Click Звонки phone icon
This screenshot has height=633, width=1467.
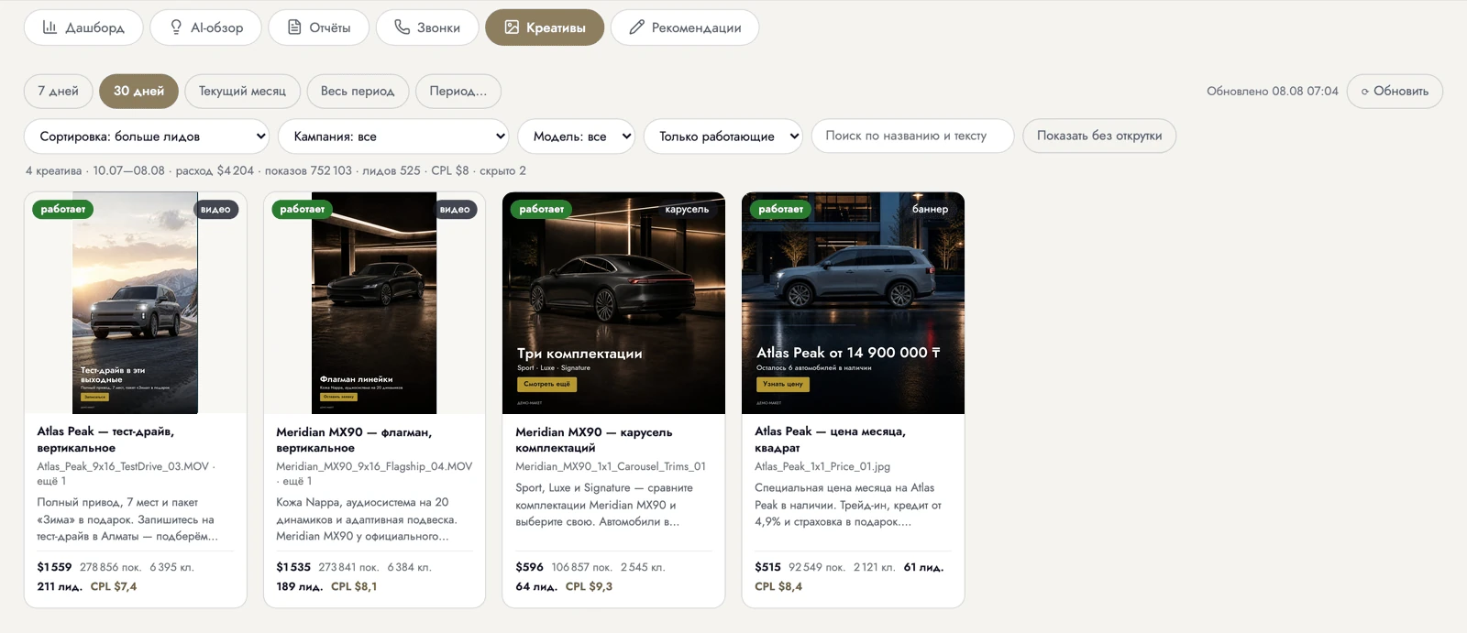click(402, 27)
